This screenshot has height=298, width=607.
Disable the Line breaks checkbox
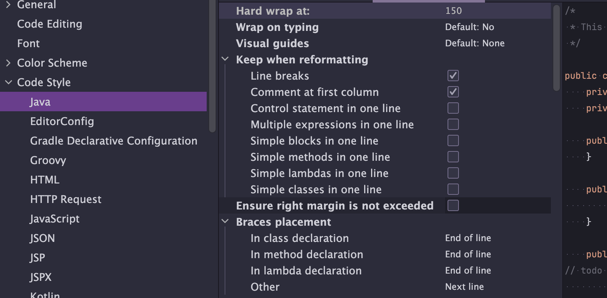(453, 76)
